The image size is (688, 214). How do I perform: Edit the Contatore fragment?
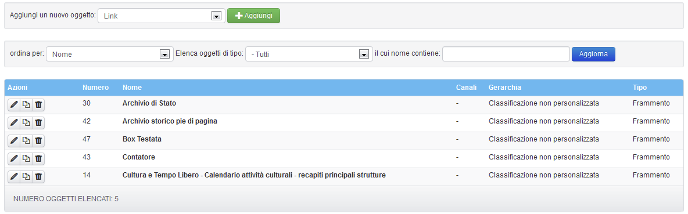14,159
